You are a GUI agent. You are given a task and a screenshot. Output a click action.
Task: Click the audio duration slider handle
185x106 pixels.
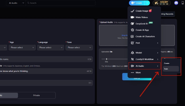pyautogui.click(x=107, y=59)
